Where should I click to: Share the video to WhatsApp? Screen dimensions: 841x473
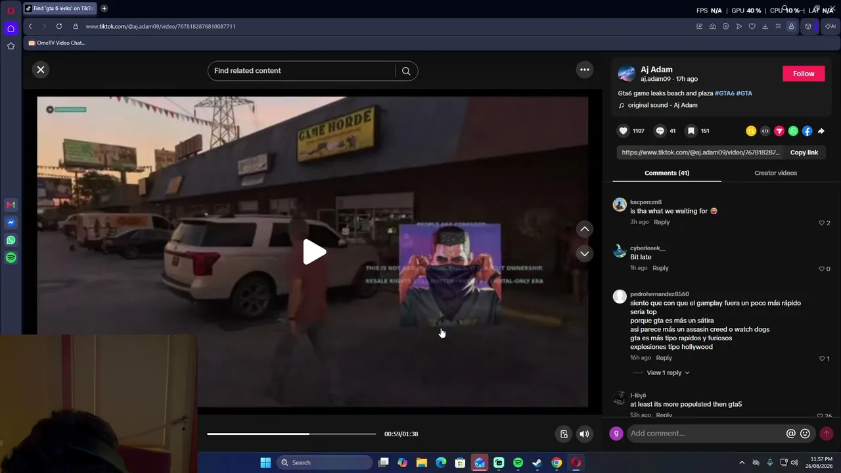pyautogui.click(x=793, y=131)
